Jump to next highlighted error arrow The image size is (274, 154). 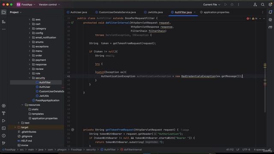click(264, 18)
